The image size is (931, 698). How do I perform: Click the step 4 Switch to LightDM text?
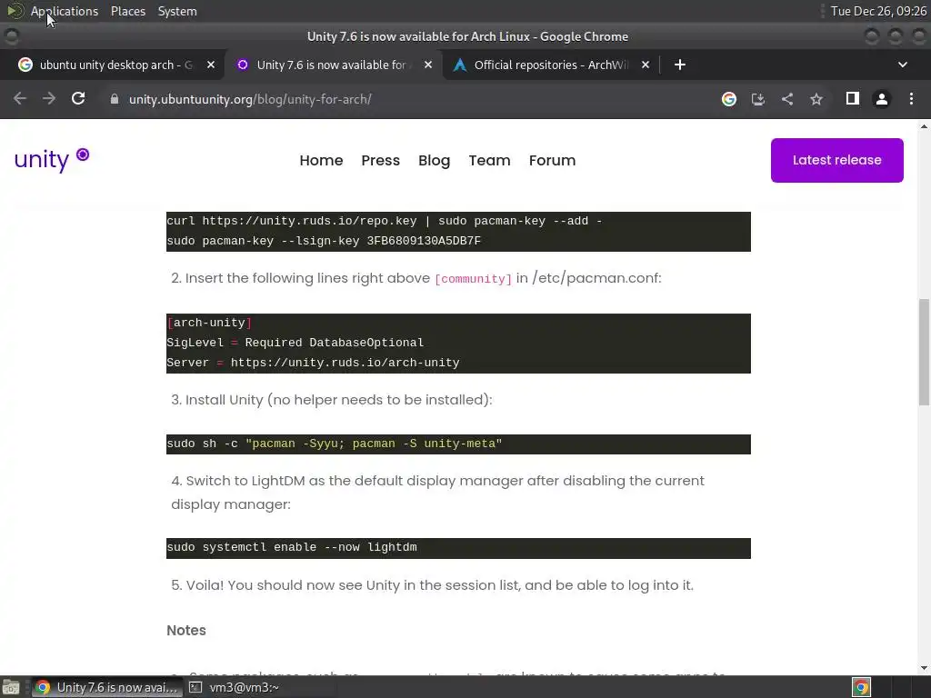pyautogui.click(x=437, y=493)
